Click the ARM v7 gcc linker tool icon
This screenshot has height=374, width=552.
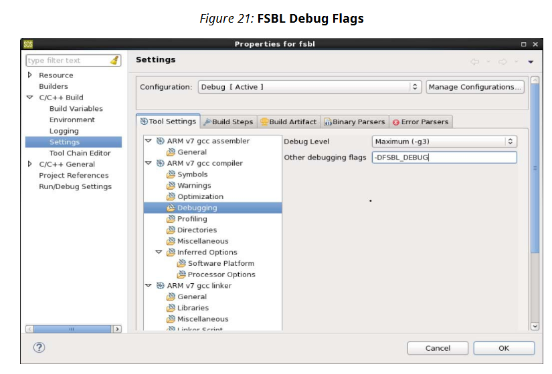click(160, 285)
